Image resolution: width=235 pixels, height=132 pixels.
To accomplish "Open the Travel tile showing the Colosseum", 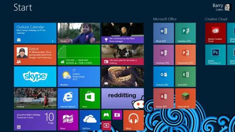I will (123, 77).
